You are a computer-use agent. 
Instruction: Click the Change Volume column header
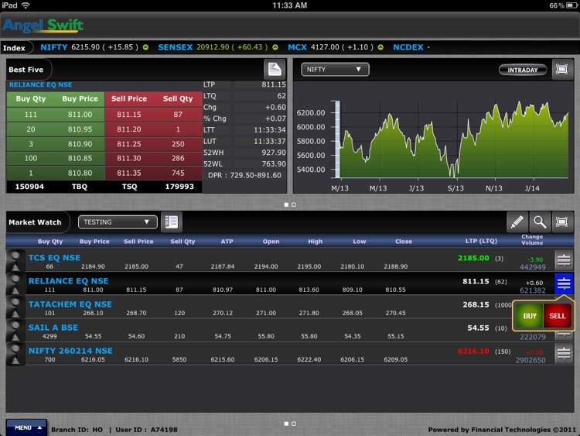532,239
